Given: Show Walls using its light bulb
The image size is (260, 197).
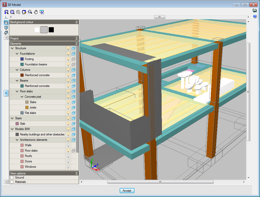Looking at the screenshot, I should pyautogui.click(x=68, y=145).
